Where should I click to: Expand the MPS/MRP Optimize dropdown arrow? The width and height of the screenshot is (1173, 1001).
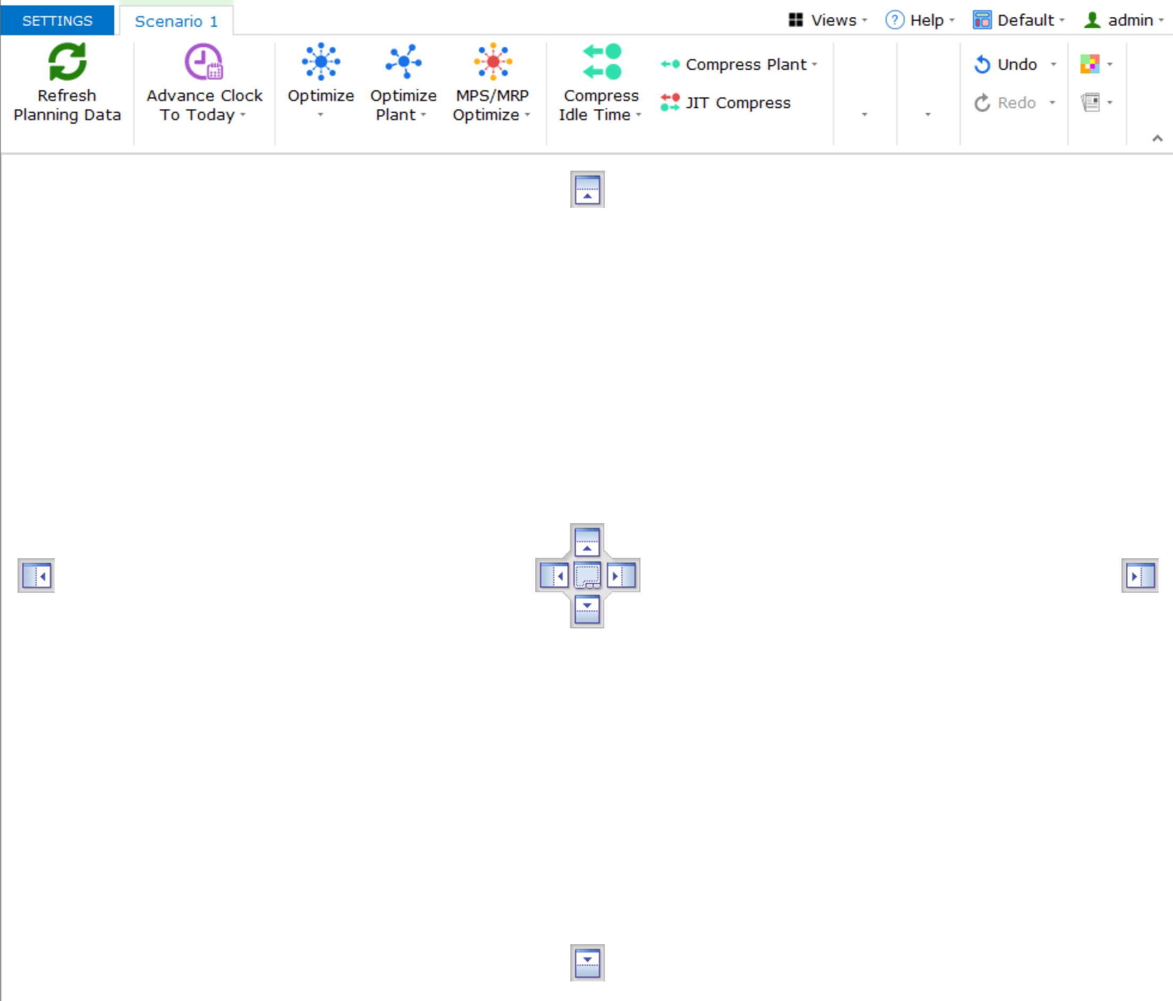tap(528, 115)
